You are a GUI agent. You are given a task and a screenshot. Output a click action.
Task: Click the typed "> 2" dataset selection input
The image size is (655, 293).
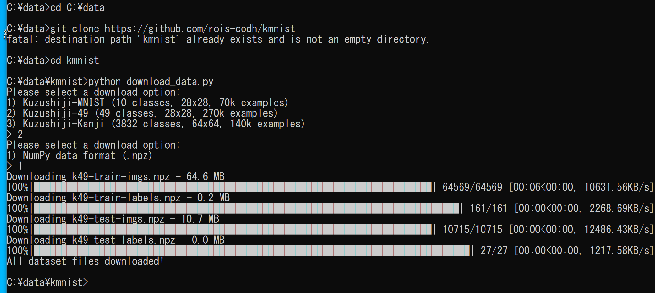pos(15,134)
